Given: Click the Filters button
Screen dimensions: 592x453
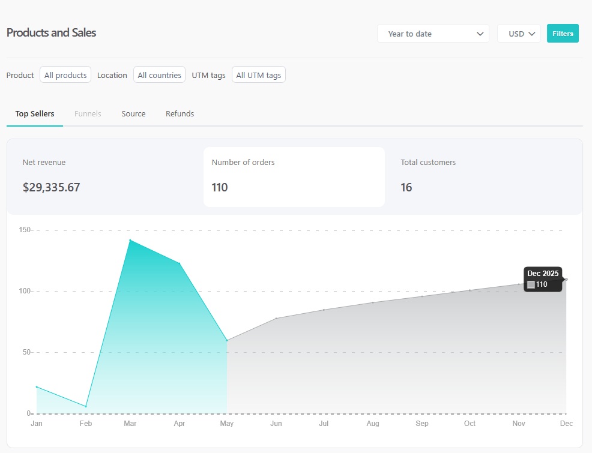Looking at the screenshot, I should coord(563,34).
